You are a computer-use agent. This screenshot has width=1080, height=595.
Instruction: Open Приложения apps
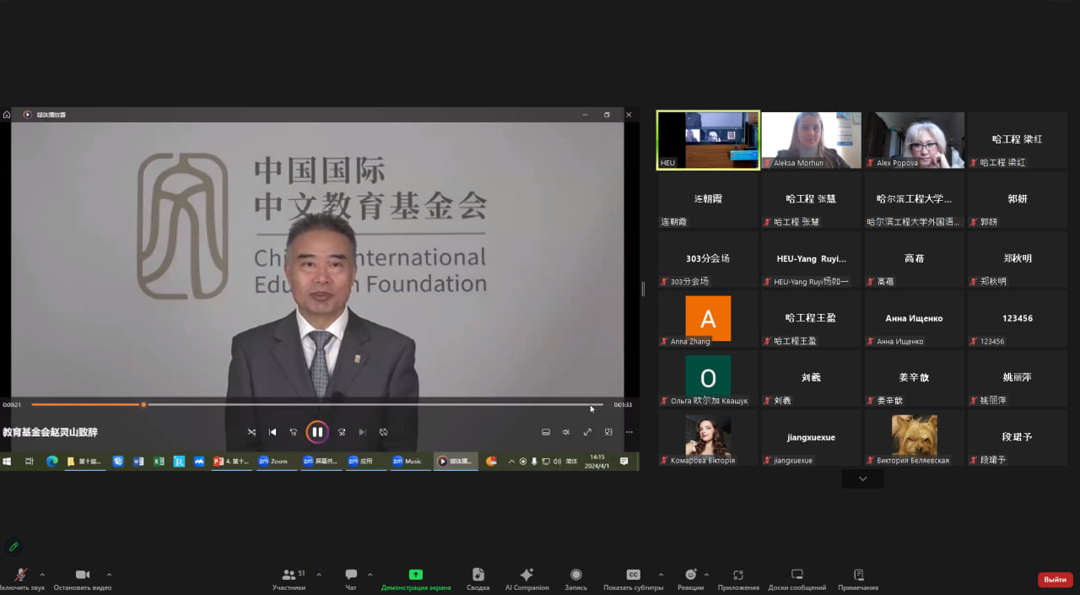[x=738, y=577]
